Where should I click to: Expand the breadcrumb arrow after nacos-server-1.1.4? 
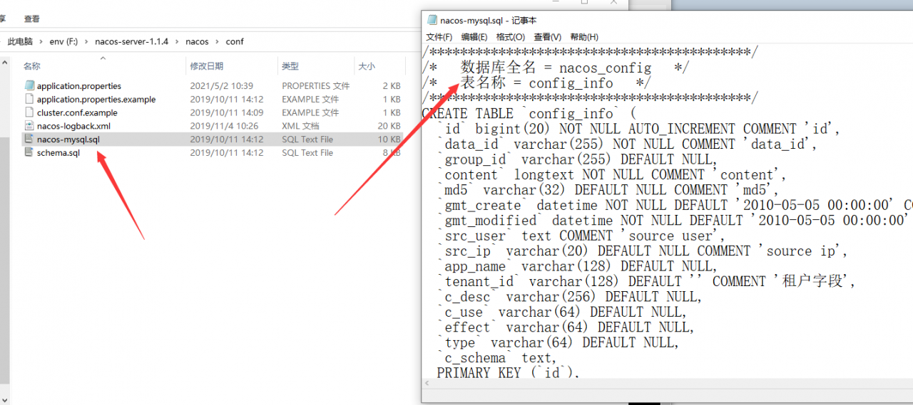point(177,42)
